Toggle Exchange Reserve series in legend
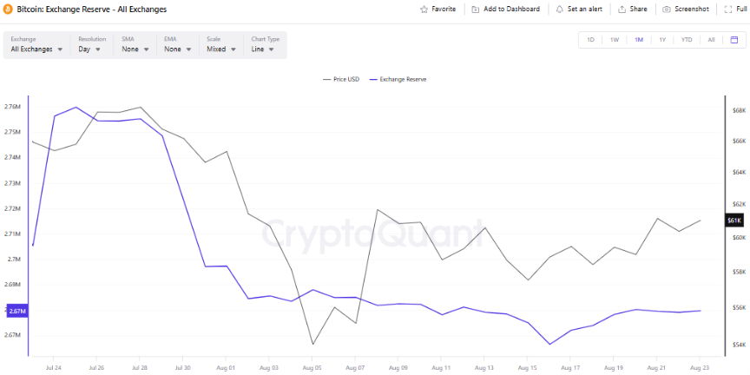The image size is (750, 375). pyautogui.click(x=398, y=79)
